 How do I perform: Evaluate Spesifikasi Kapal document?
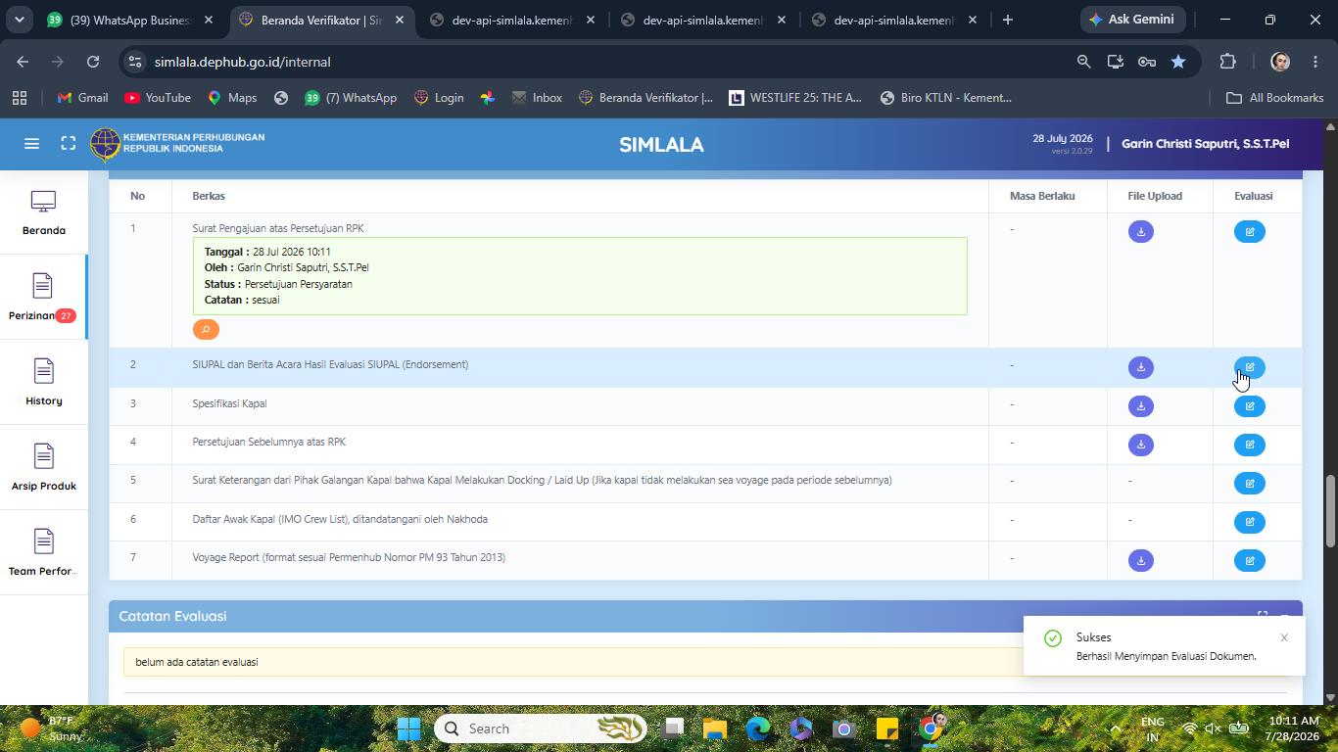[1249, 406]
